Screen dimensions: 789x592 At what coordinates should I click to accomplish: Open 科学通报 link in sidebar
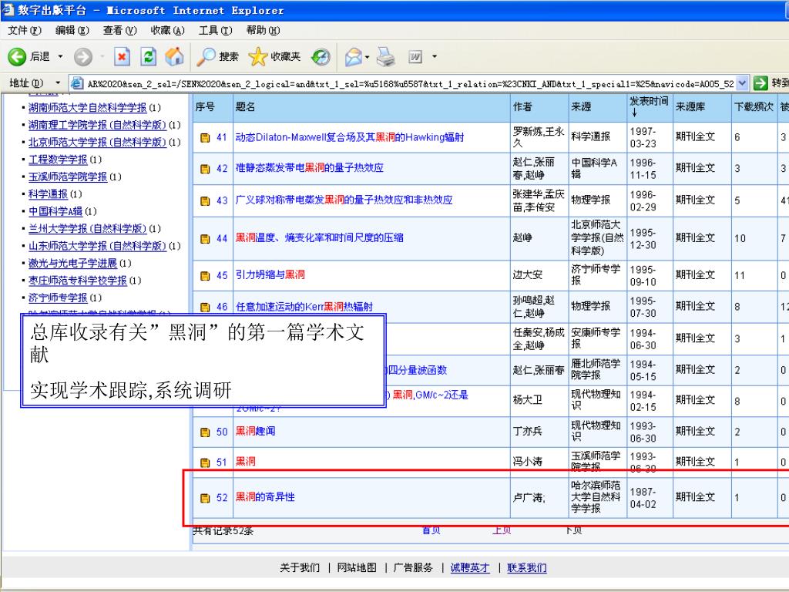[x=48, y=193]
